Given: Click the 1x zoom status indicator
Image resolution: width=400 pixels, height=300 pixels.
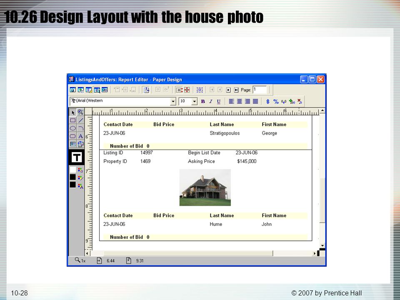Looking at the screenshot, I should tap(80, 260).
